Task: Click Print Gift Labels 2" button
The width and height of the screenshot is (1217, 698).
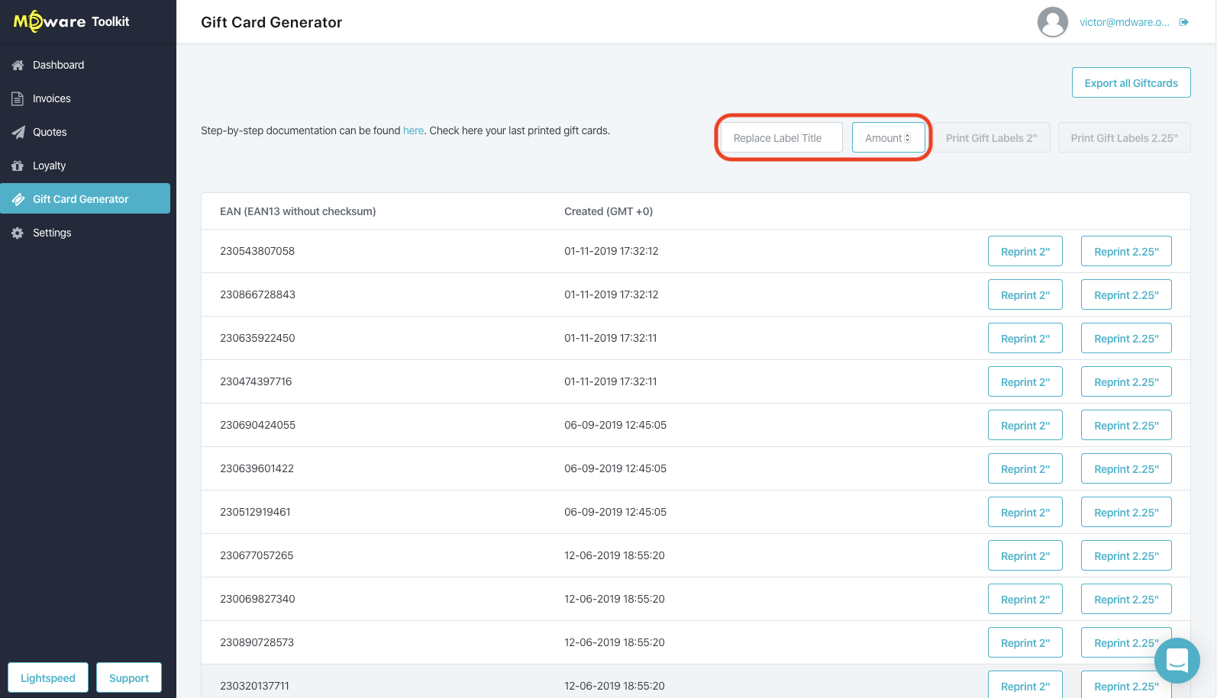Action: [992, 137]
